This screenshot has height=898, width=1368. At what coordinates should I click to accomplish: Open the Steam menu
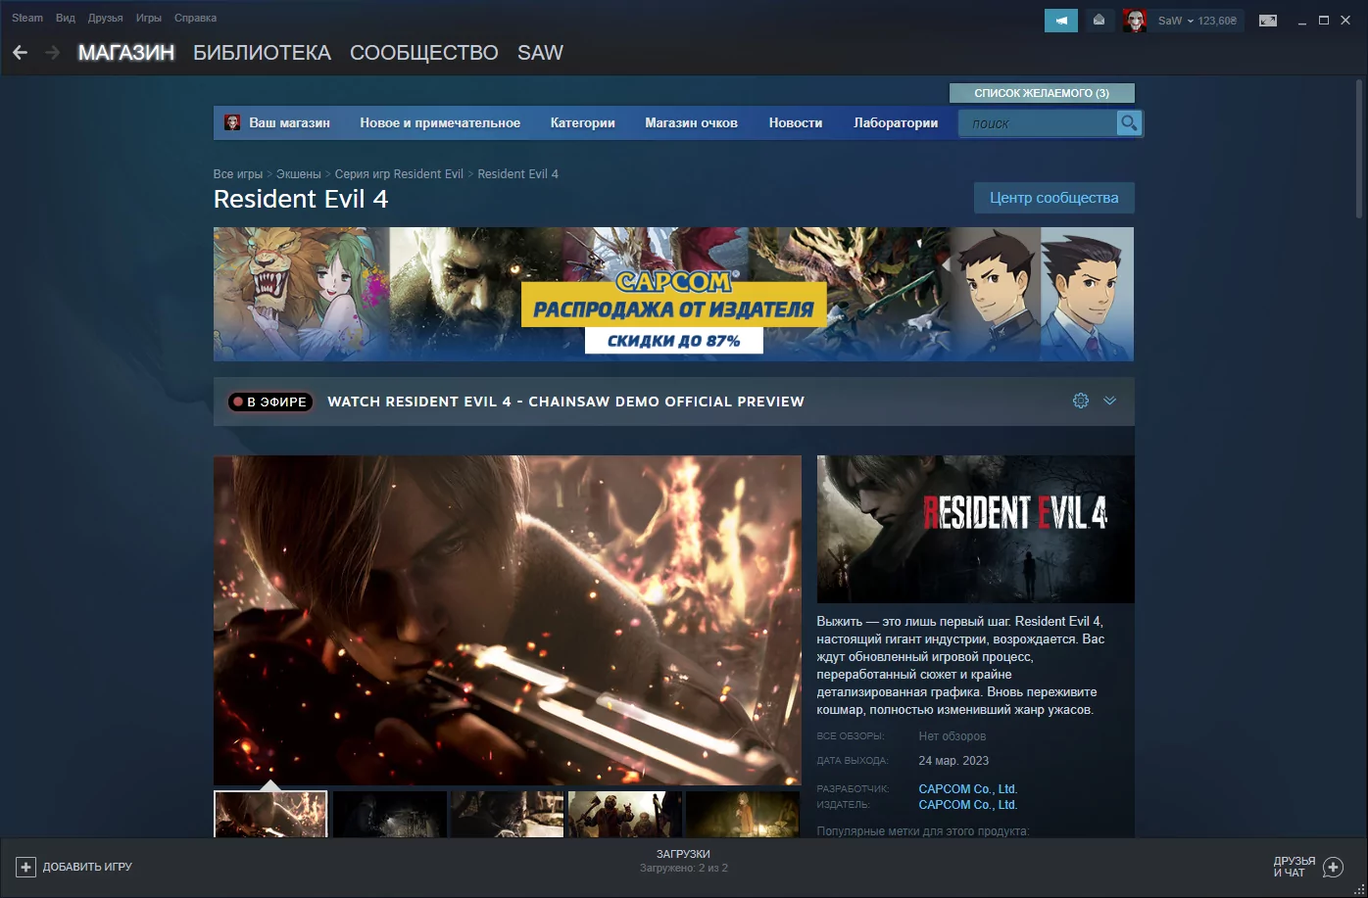[x=27, y=18]
